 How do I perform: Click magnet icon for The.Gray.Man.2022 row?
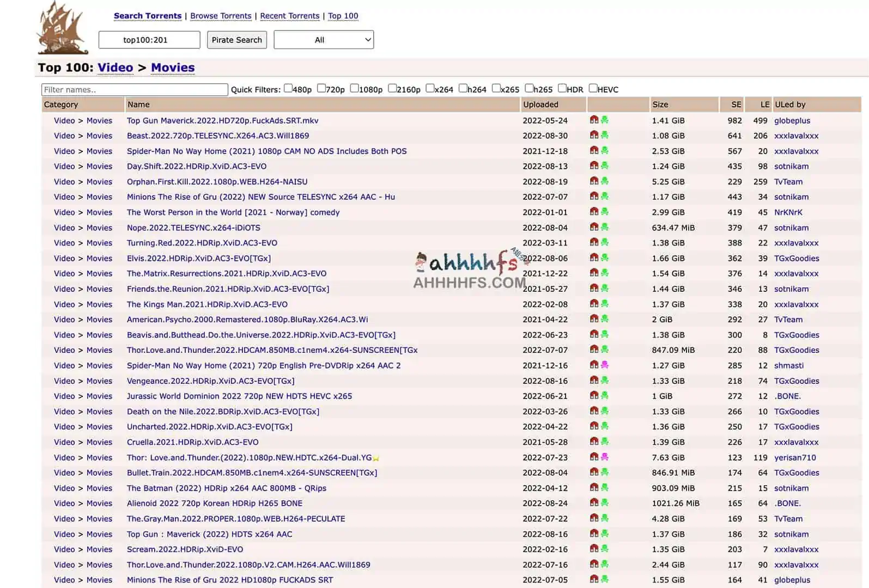point(594,518)
